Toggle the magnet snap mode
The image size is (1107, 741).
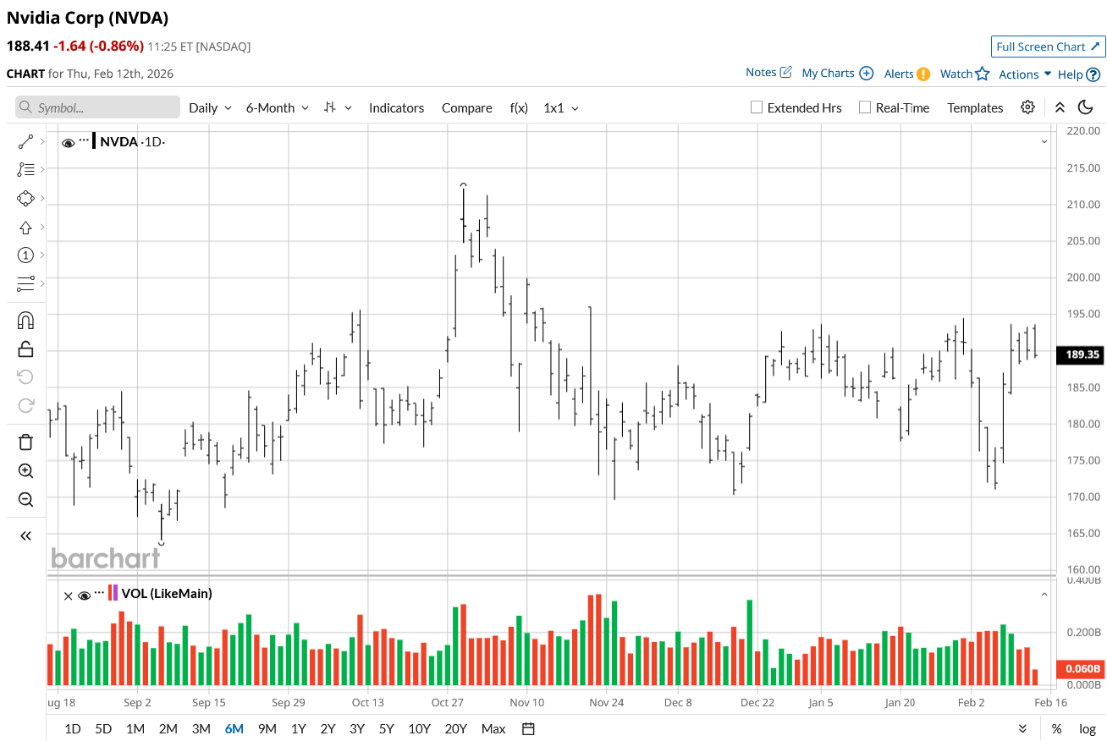point(25,321)
